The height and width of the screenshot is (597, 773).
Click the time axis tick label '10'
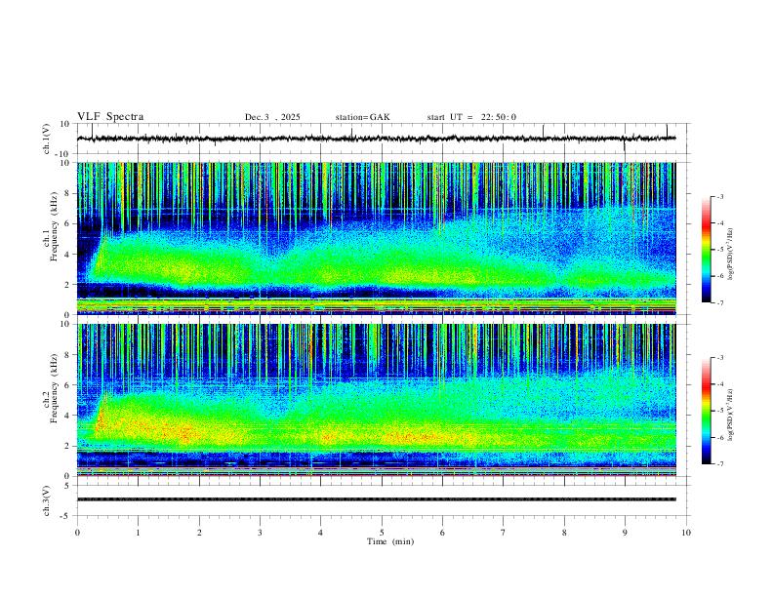(x=686, y=533)
